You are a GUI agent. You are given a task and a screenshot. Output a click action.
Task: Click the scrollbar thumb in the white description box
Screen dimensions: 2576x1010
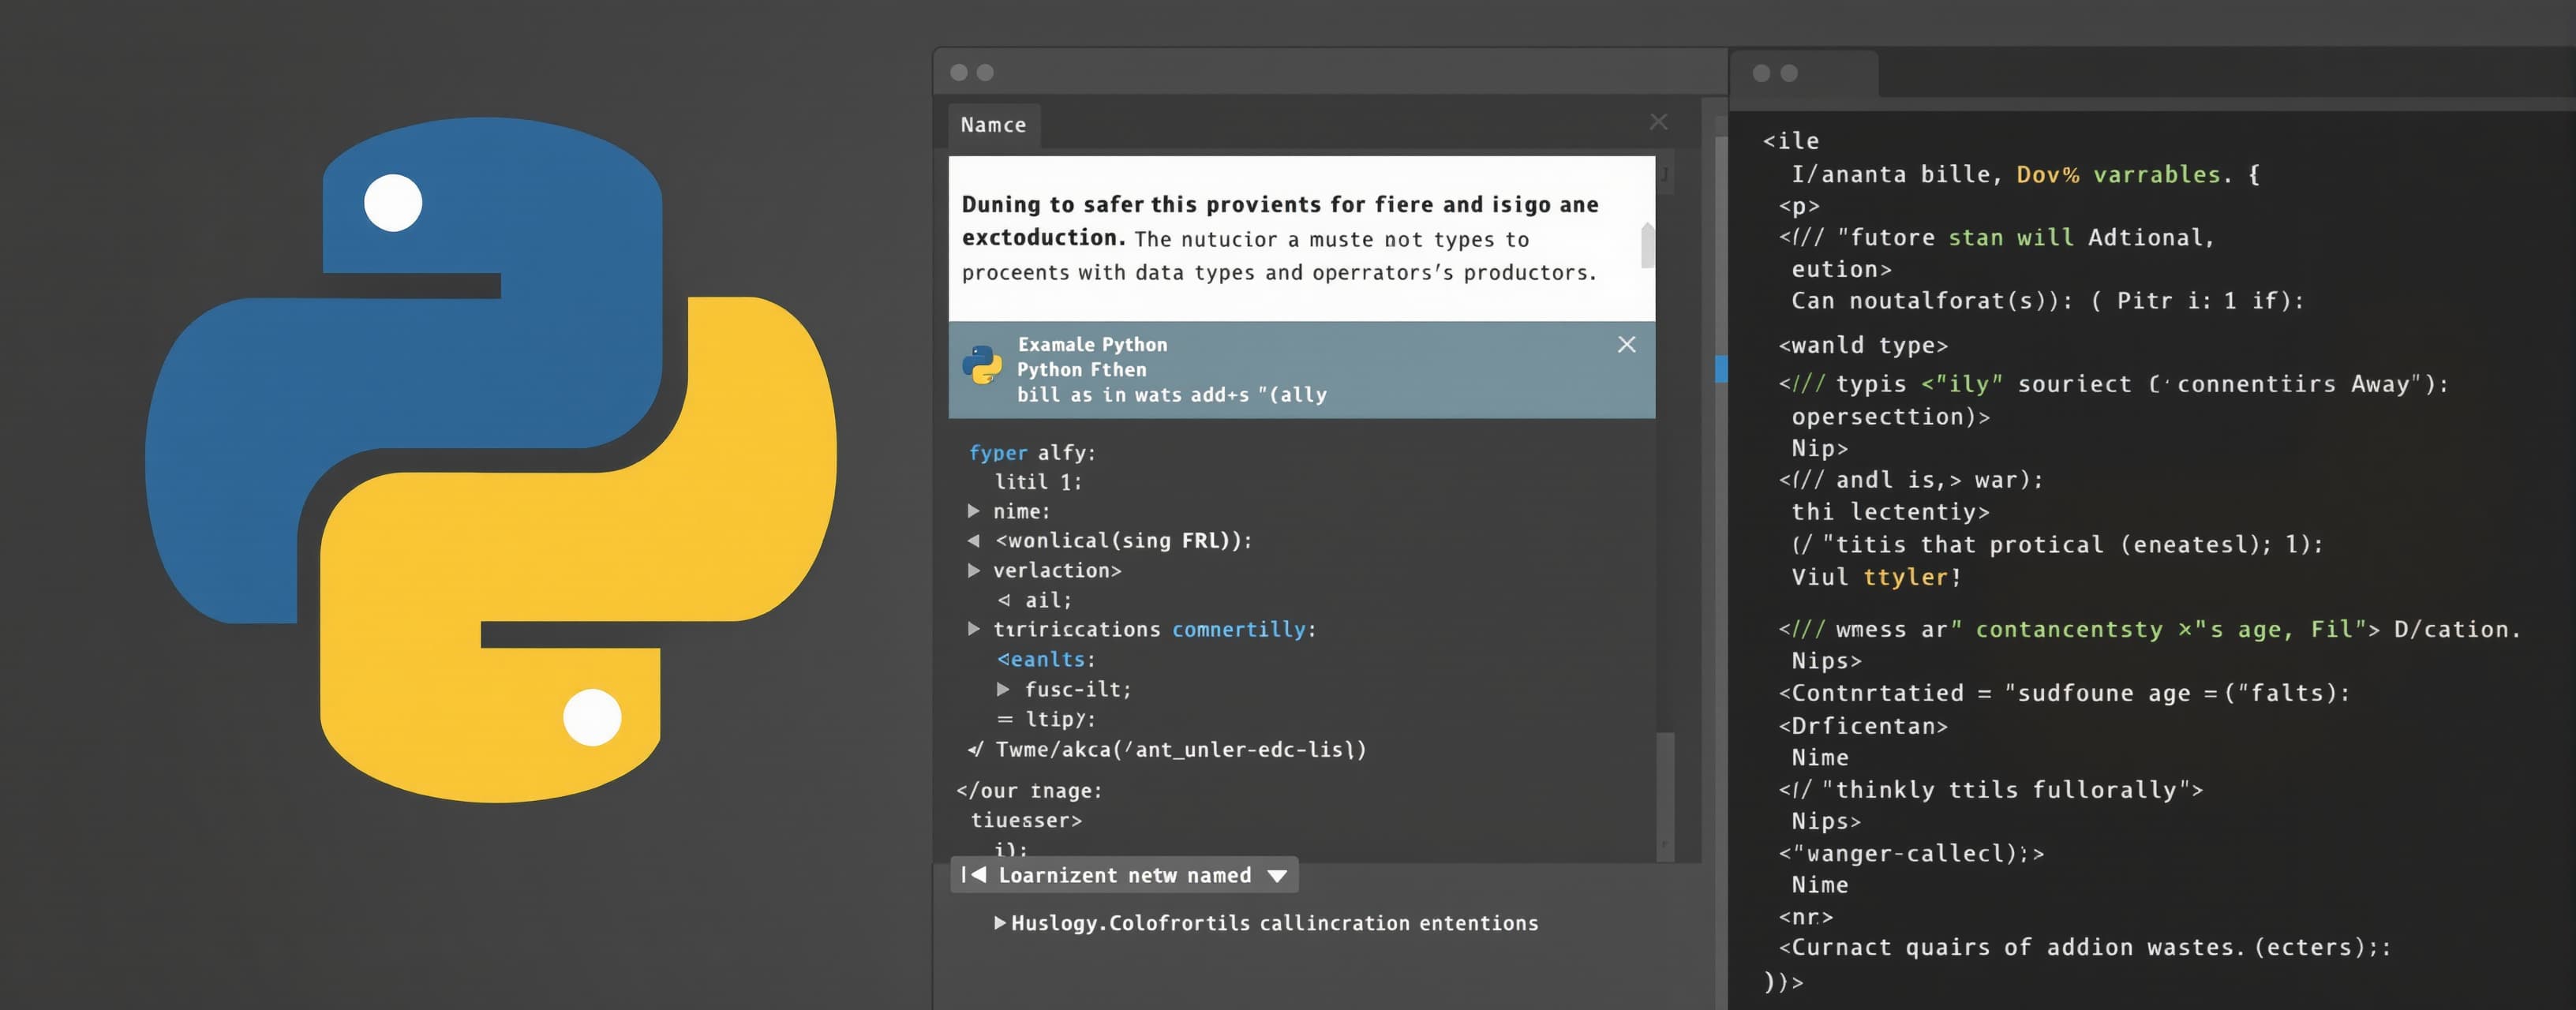1647,246
